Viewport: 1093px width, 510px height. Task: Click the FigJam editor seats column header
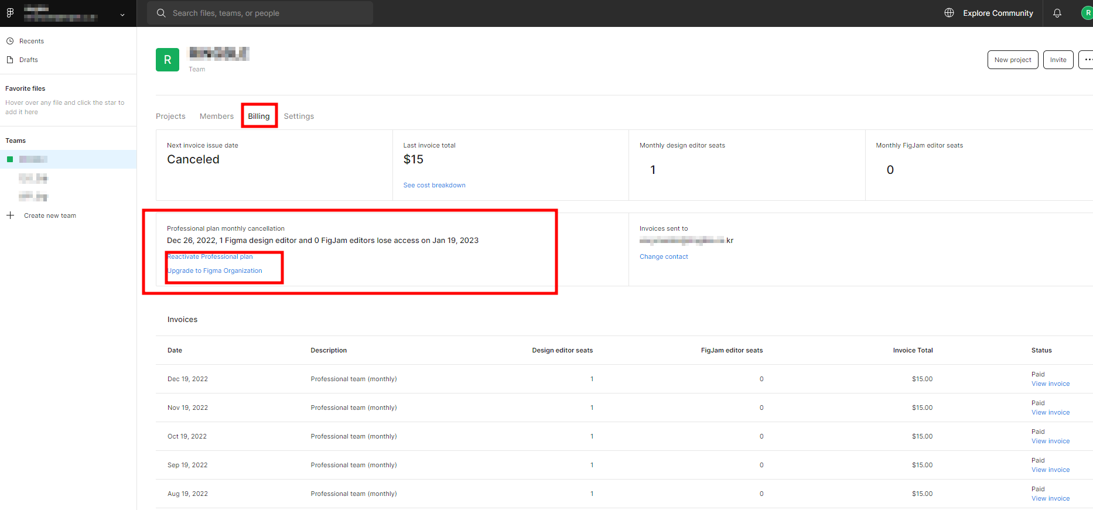[x=732, y=350]
